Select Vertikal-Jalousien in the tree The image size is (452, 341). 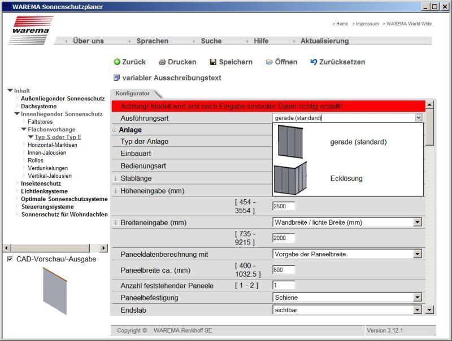[50, 176]
